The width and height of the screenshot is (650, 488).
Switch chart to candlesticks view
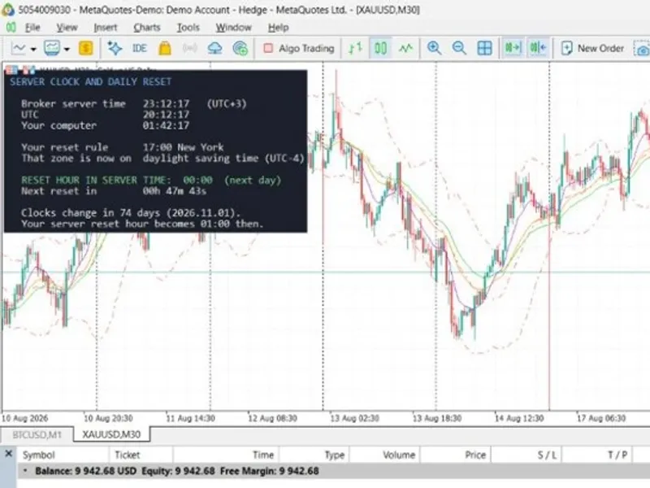tap(380, 48)
